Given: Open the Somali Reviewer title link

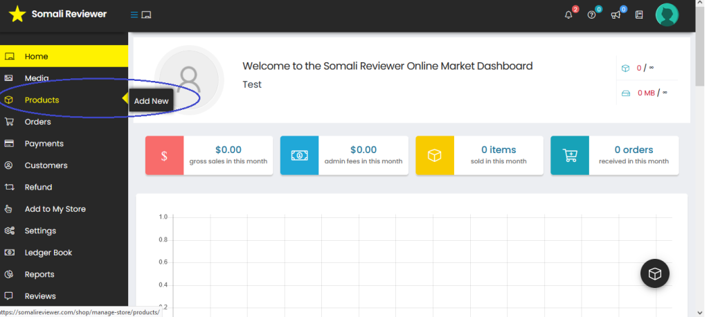Looking at the screenshot, I should click(69, 14).
